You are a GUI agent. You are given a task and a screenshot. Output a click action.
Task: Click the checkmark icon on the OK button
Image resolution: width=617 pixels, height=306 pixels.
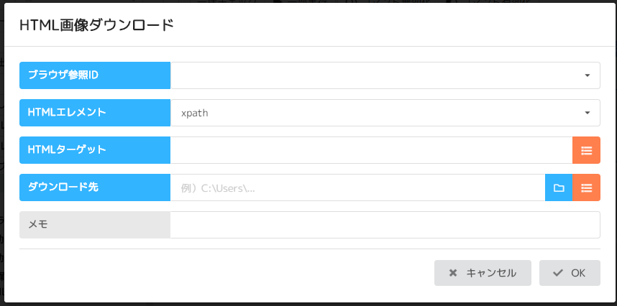tap(557, 273)
